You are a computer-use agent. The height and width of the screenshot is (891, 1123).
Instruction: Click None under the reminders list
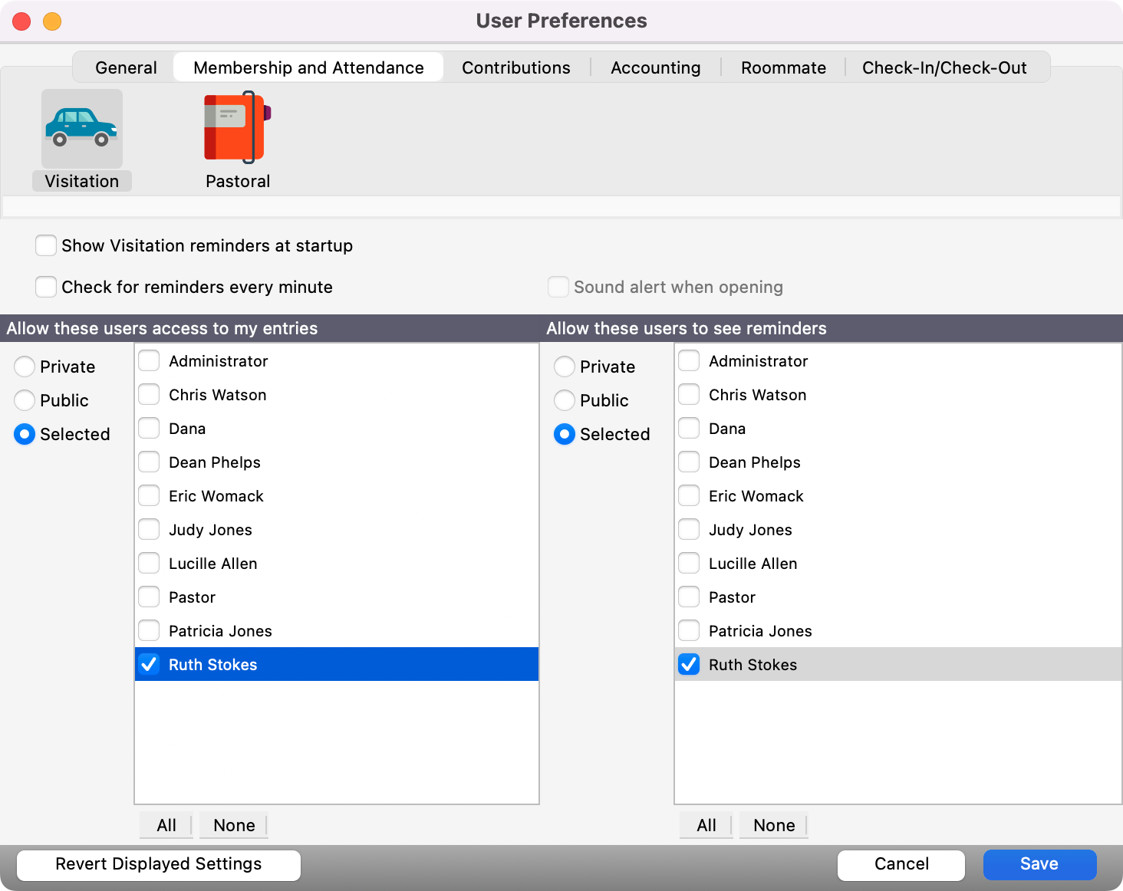click(x=773, y=825)
